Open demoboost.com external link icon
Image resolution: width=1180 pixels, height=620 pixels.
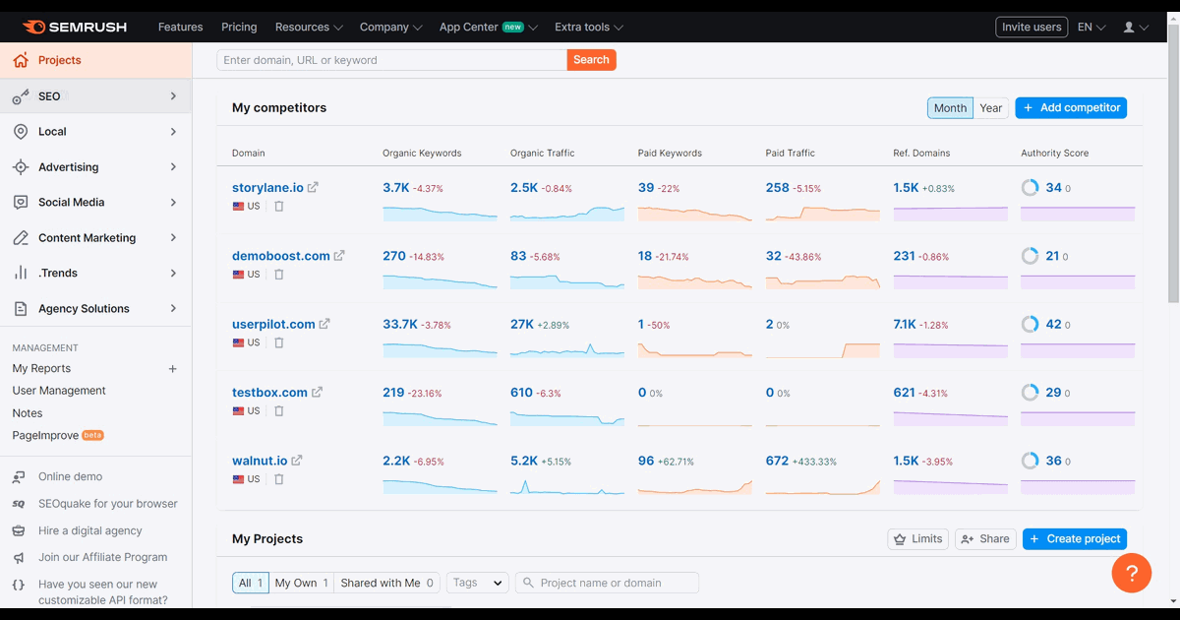click(x=339, y=256)
